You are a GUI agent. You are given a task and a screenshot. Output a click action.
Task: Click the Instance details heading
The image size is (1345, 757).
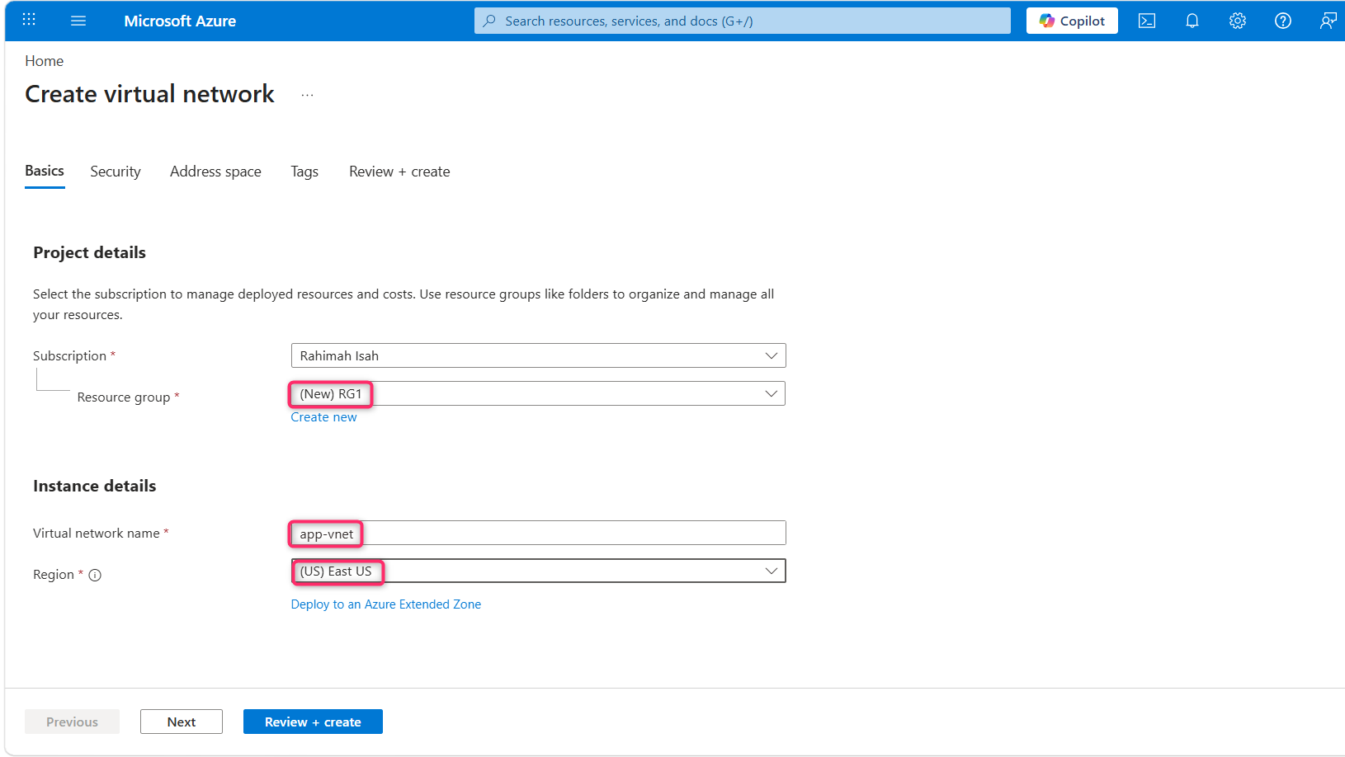click(x=94, y=486)
